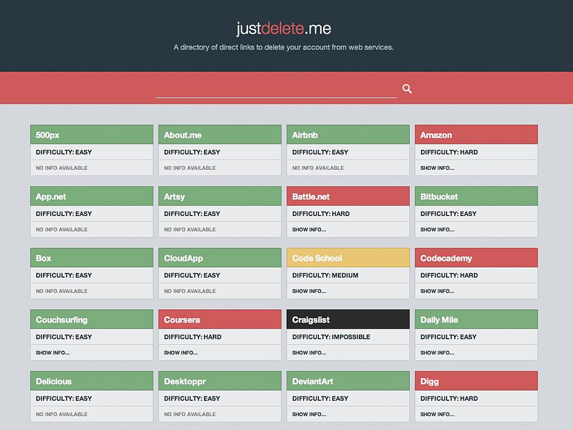This screenshot has width=573, height=430.
Task: Expand Show Info under Amazon
Action: tap(437, 168)
